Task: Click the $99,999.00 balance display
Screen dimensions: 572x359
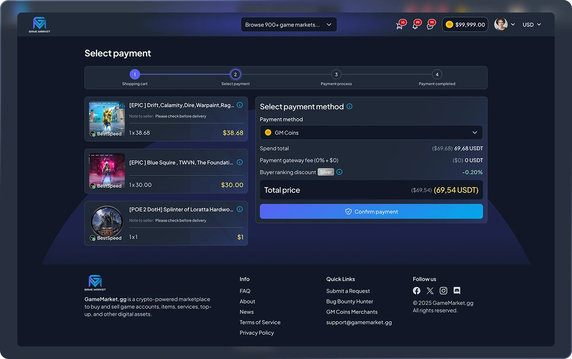Action: tap(465, 24)
